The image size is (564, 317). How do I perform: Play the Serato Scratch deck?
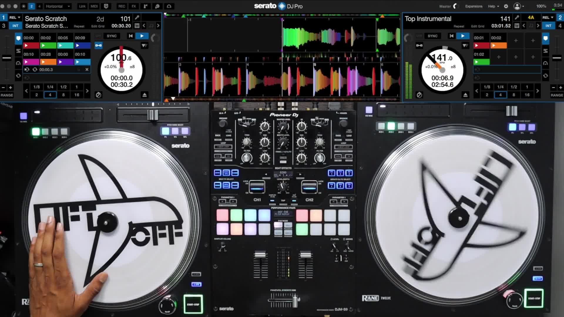pos(142,36)
